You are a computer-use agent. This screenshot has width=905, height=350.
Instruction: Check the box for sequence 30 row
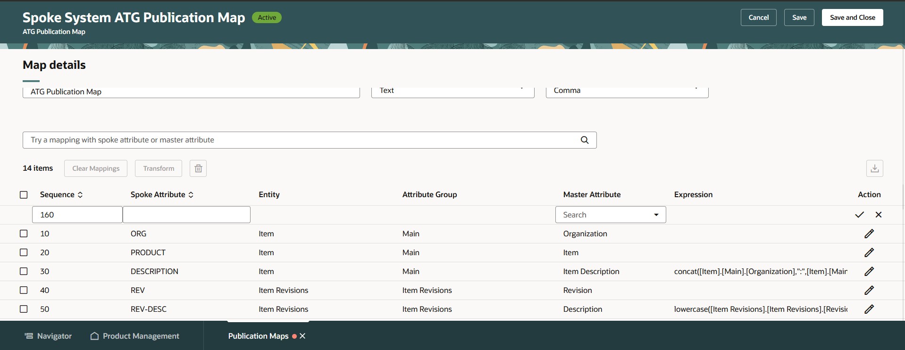24,271
